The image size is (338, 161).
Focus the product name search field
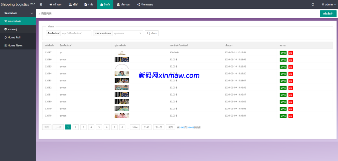[76, 33]
